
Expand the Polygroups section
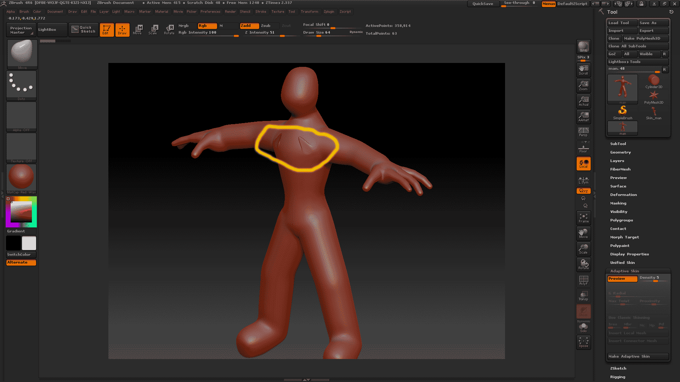coord(622,220)
